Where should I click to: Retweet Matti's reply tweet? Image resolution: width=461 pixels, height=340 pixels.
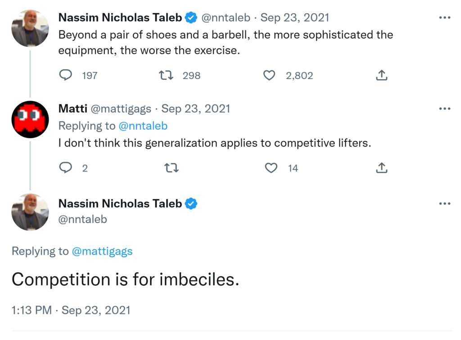172,168
